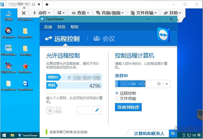203x139 pixels.
Task: Click the green connection status indicator
Action: (47, 132)
